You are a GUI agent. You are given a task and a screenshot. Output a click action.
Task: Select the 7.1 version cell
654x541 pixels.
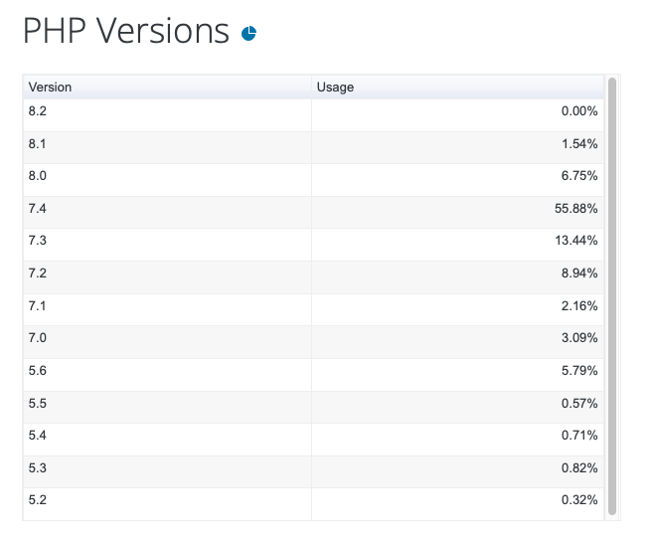(x=167, y=309)
